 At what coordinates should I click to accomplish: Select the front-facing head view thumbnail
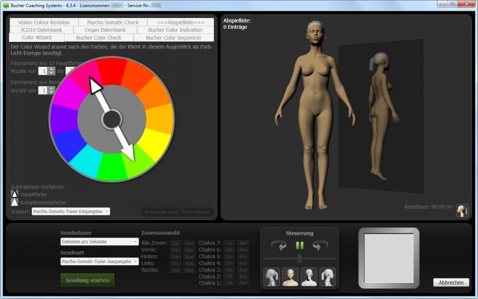(x=290, y=277)
